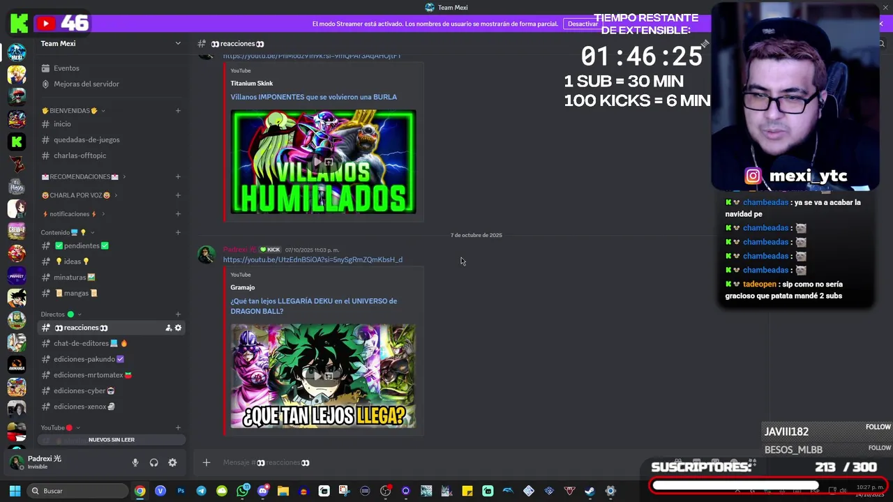Expand the CHARLA POR VOZ category

tap(80, 195)
